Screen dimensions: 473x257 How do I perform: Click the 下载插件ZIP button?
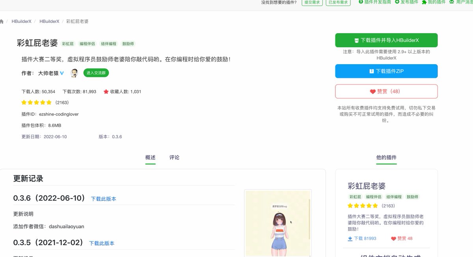[x=386, y=71]
